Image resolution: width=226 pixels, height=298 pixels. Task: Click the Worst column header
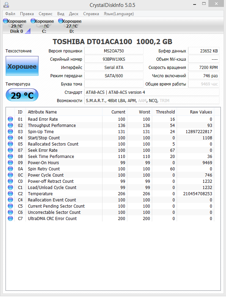(139, 112)
